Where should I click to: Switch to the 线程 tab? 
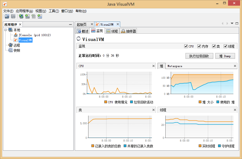coord(112,31)
